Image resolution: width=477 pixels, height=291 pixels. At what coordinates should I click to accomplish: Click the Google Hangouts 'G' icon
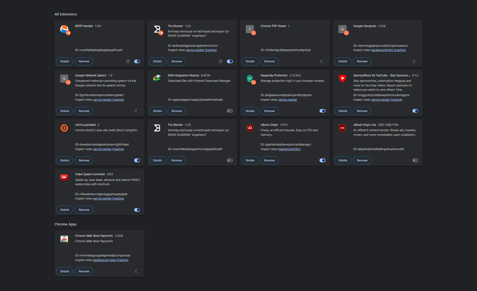click(342, 29)
